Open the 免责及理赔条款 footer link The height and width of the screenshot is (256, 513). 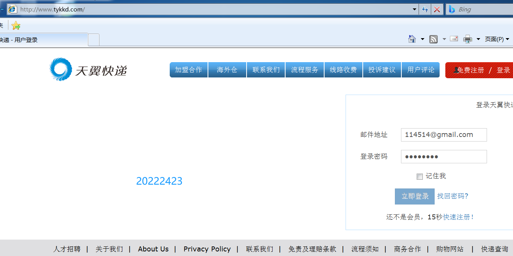312,249
